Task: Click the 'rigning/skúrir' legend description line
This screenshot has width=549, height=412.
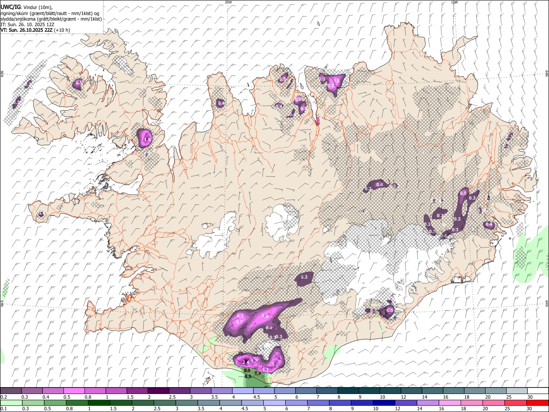Action: pyautogui.click(x=50, y=13)
